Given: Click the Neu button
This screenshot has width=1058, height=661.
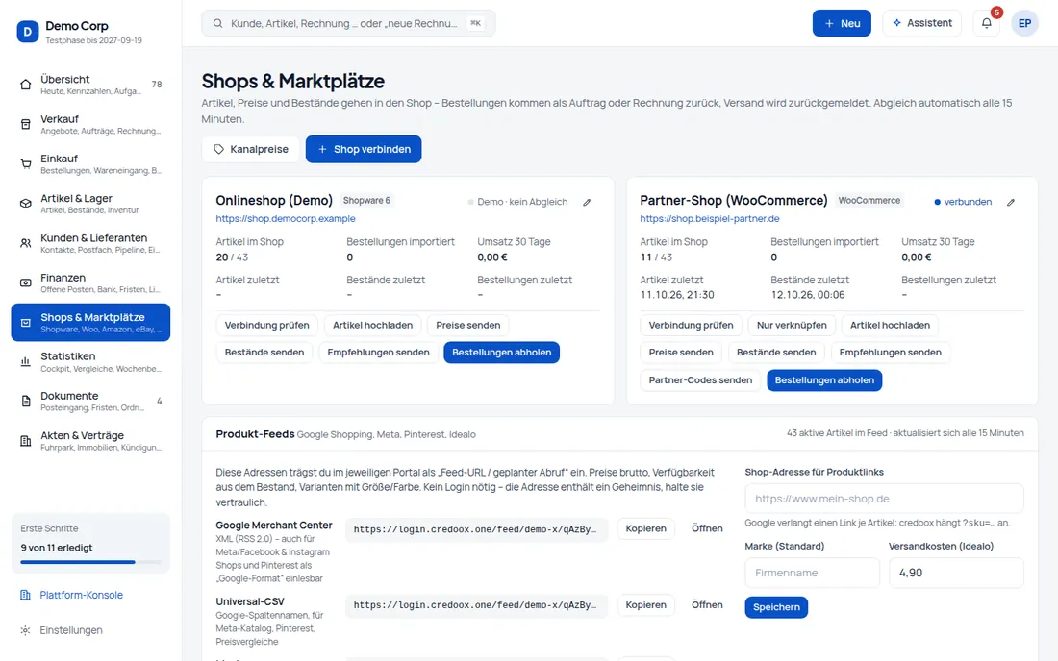Looking at the screenshot, I should [842, 23].
